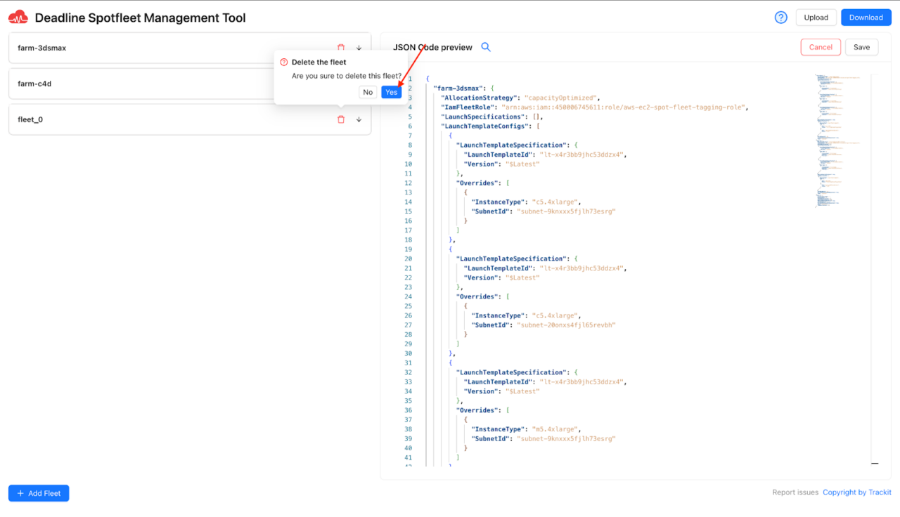Click the AllocationStrategy line in the editor

coord(519,98)
